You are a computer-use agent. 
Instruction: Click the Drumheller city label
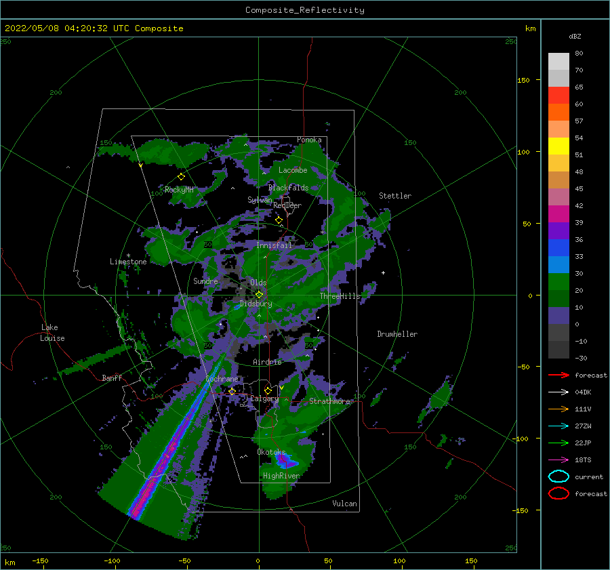pyautogui.click(x=397, y=334)
